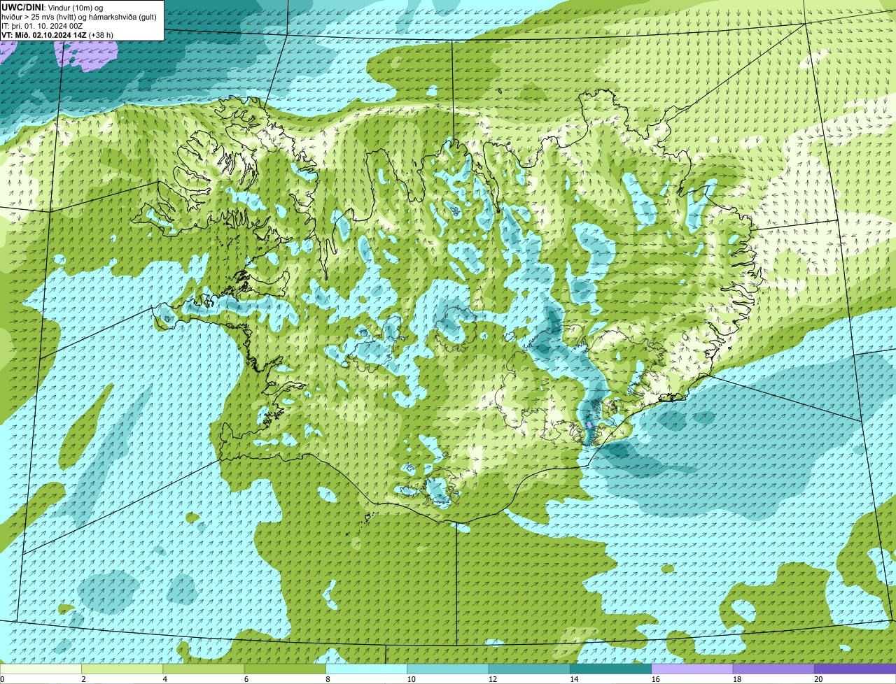Click the legend color segment above 20

[855, 669]
